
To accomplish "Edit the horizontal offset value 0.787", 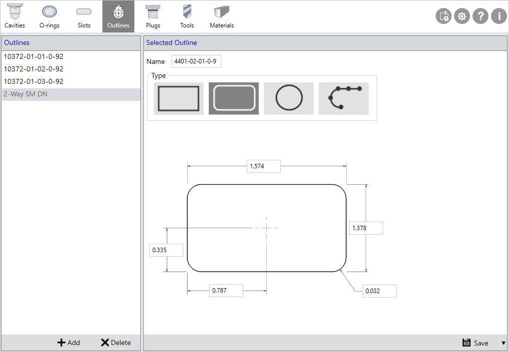I will click(x=226, y=291).
